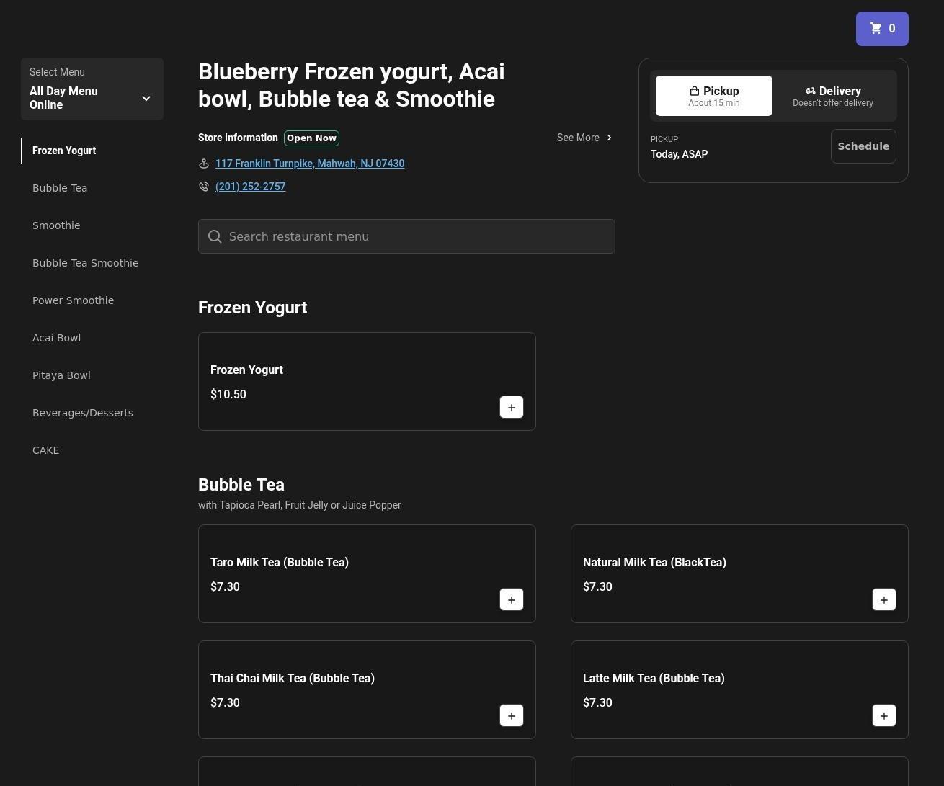Navigate to Pitaya Bowl category
The image size is (944, 786).
tap(61, 375)
